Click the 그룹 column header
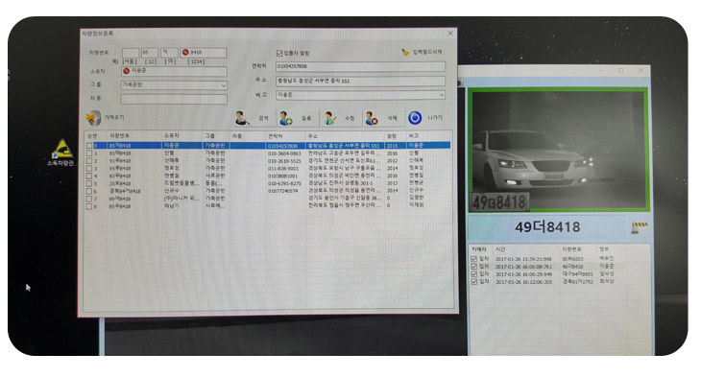This screenshot has width=701, height=377. tap(209, 136)
